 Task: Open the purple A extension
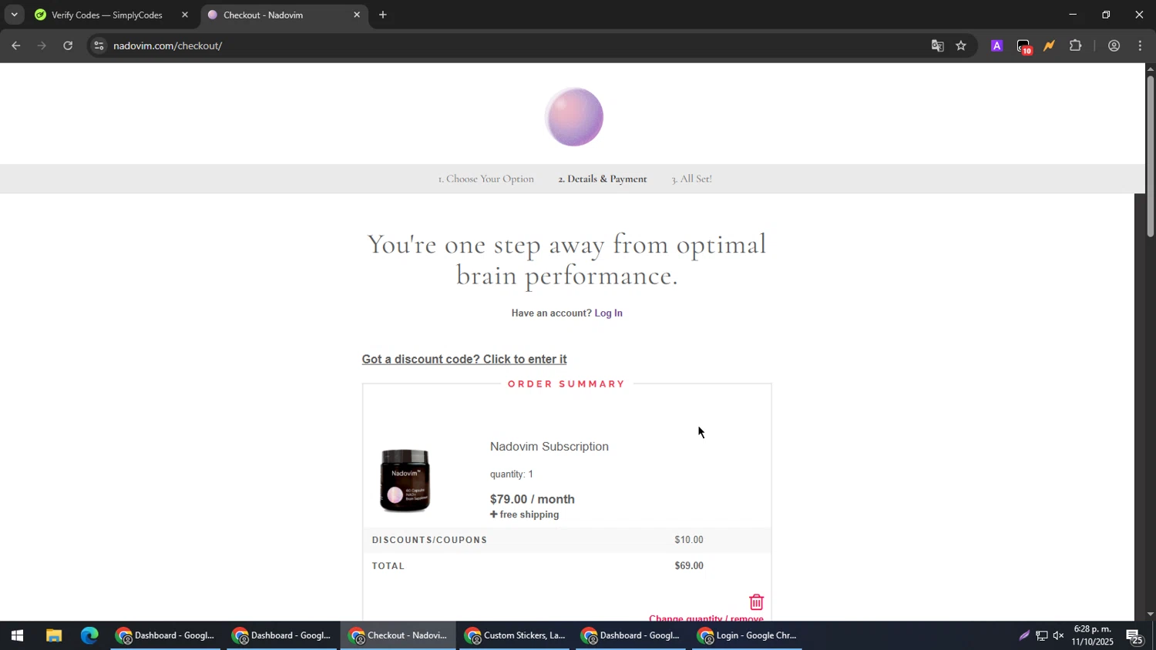click(x=996, y=46)
